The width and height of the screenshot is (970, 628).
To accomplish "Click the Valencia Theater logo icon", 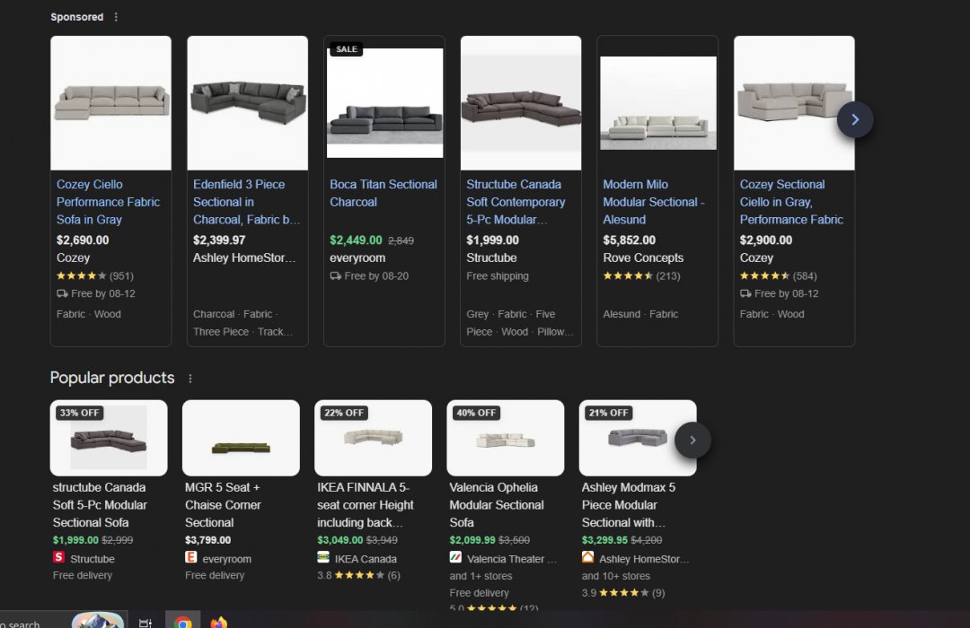I will click(455, 557).
